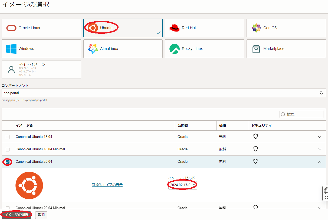Pick the CentOS image tile

[286, 28]
